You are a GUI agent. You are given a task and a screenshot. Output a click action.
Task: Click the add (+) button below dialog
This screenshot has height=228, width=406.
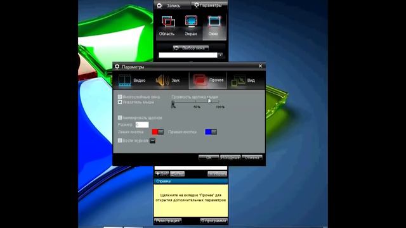tap(162, 174)
